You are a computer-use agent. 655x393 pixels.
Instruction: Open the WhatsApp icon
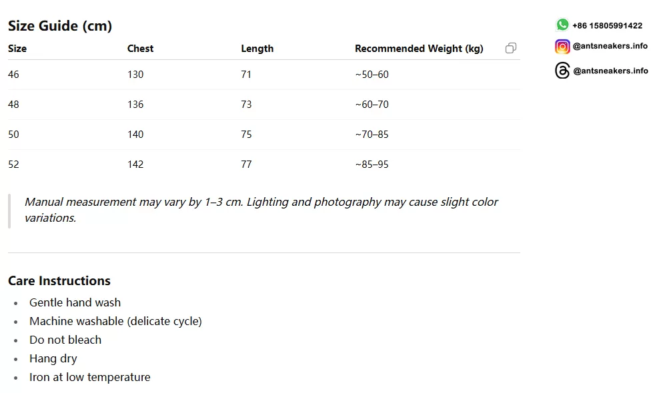[562, 25]
